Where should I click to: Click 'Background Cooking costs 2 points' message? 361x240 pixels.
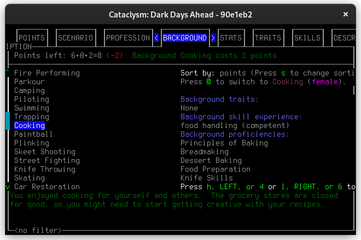point(205,56)
